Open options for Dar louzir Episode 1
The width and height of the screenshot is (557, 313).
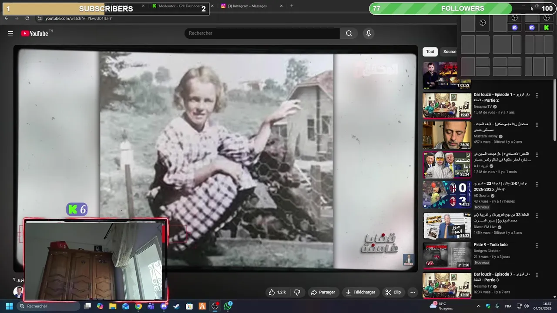coord(537,95)
